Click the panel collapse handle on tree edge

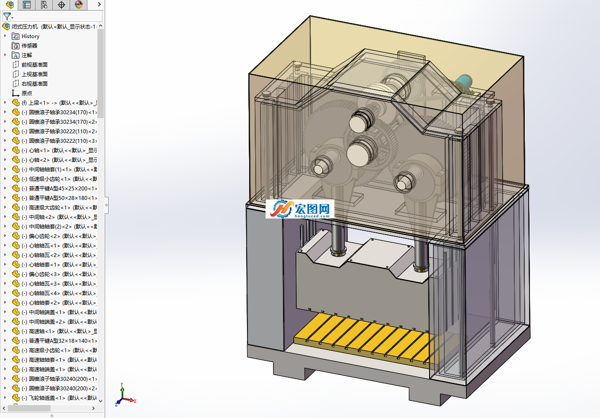tap(106, 205)
